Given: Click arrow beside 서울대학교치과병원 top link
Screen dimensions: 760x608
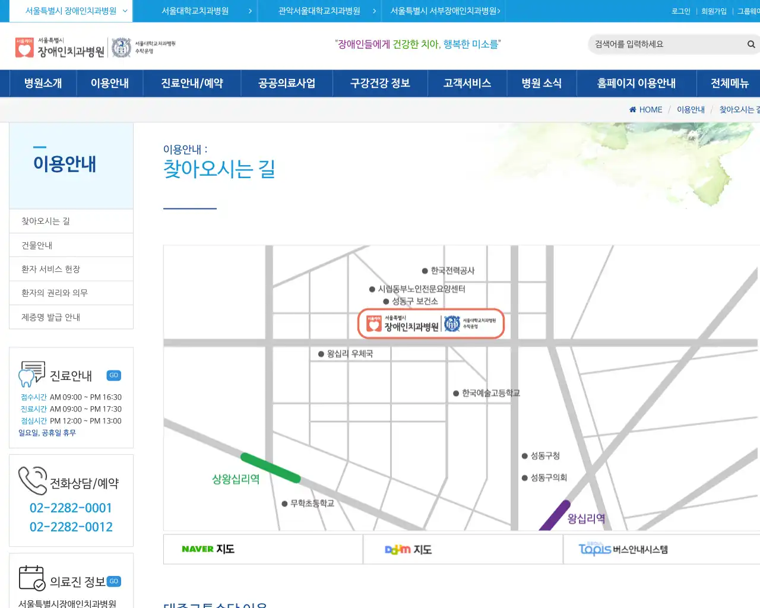Looking at the screenshot, I should tap(250, 11).
